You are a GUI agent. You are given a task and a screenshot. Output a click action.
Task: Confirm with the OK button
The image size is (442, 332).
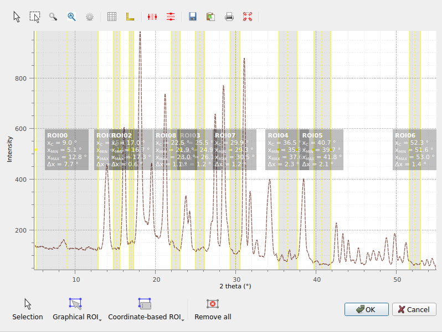pyautogui.click(x=366, y=309)
